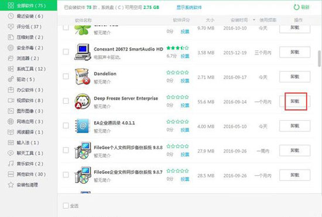Open the 最近安装 (6) category clock icon

(x=11, y=16)
